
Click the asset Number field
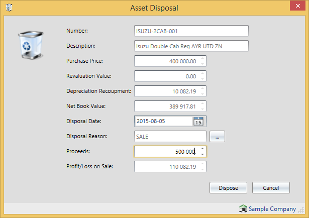point(191,31)
